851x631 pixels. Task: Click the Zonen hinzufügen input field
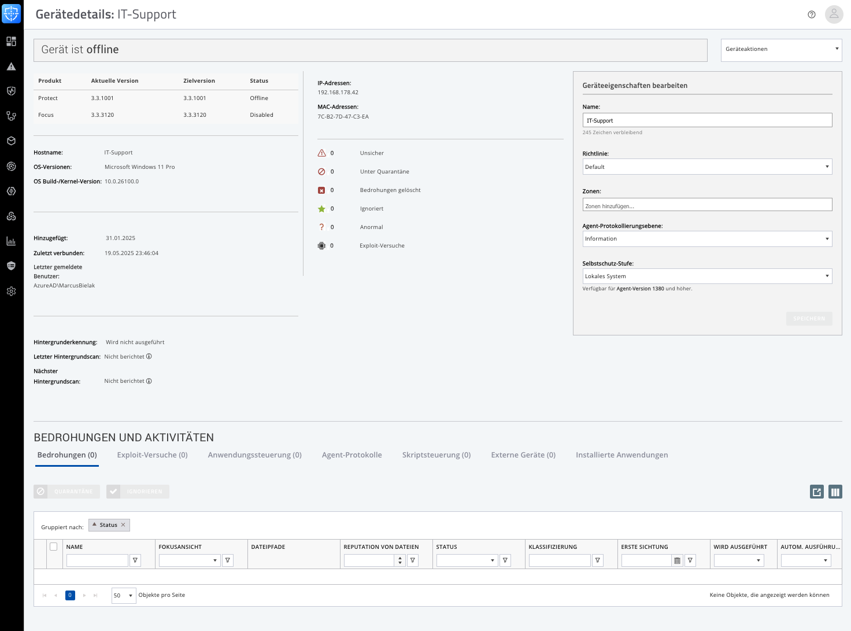tap(707, 205)
